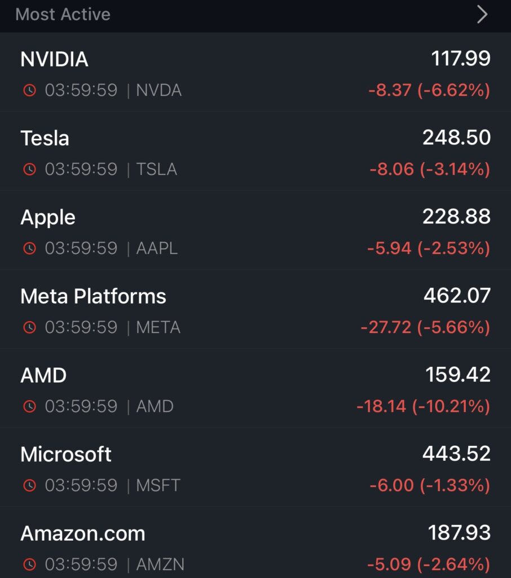Select the Tesla stock name
This screenshot has width=511, height=578.
click(45, 138)
